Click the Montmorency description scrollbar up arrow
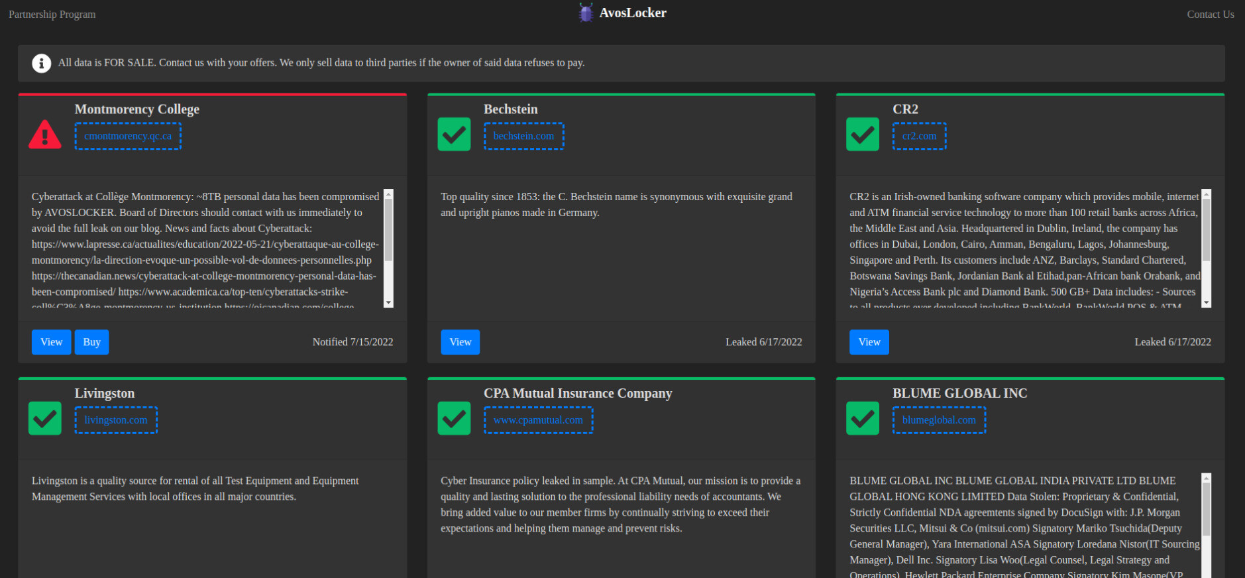The height and width of the screenshot is (578, 1245). (x=388, y=194)
